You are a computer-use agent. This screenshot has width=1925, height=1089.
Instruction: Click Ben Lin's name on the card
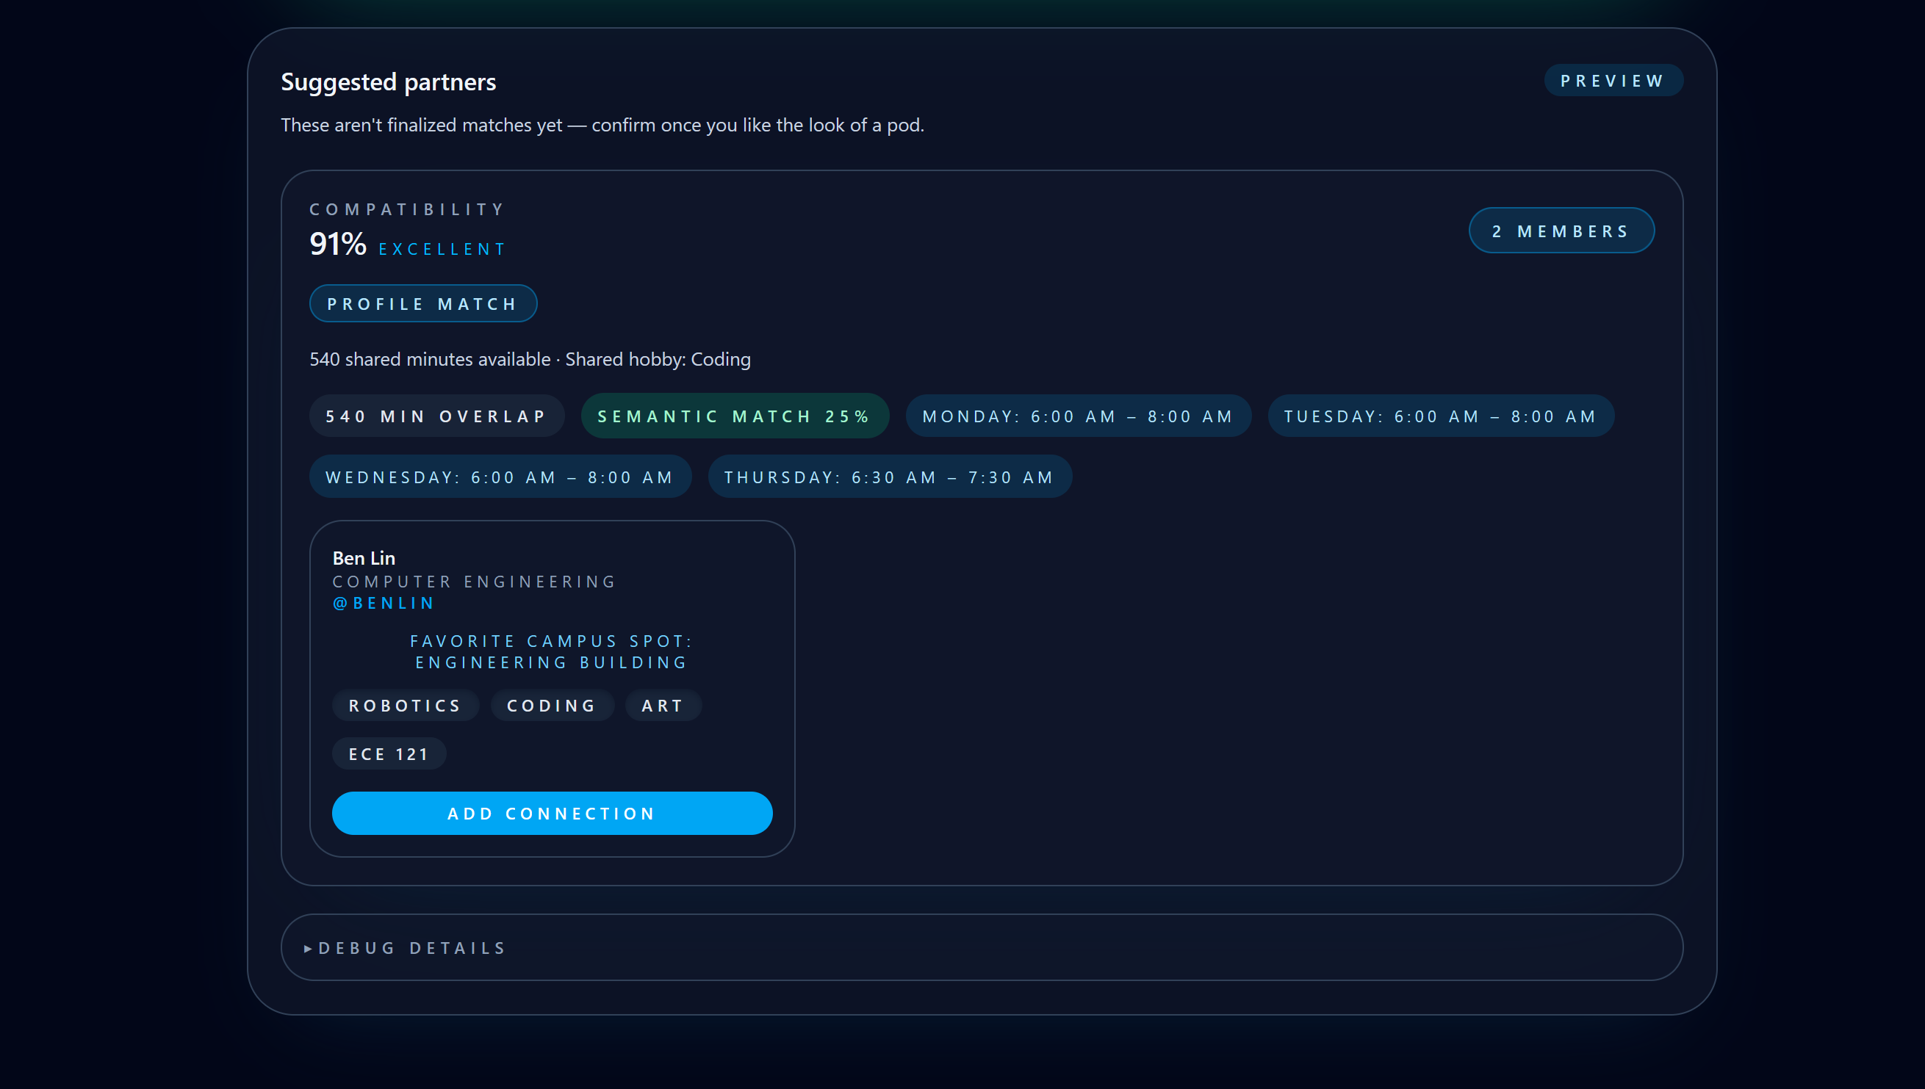click(364, 558)
